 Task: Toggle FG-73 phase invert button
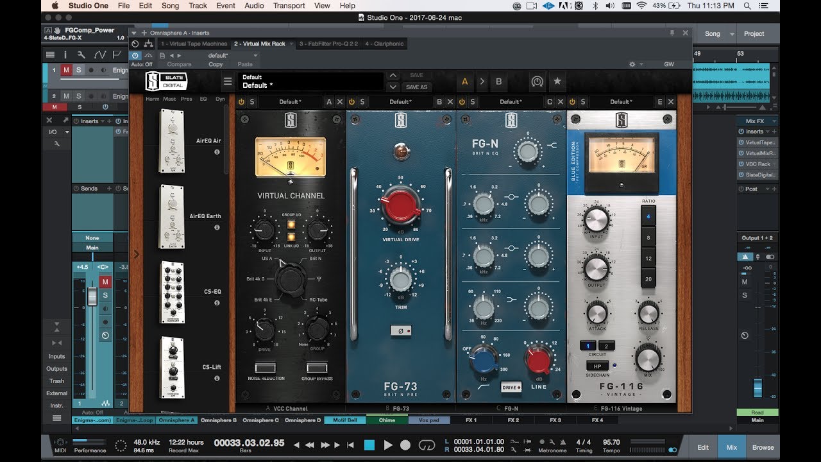[401, 331]
